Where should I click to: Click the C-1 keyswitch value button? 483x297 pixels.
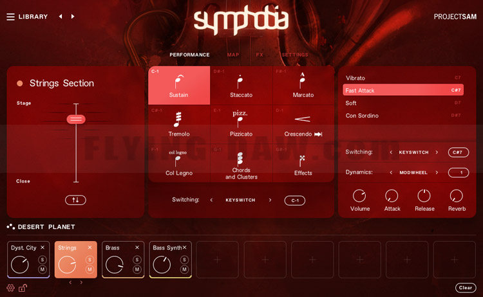click(x=295, y=201)
